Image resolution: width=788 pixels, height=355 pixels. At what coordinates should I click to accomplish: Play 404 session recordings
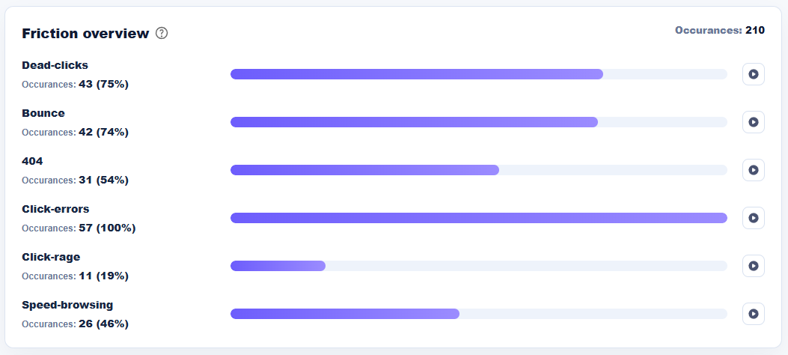click(x=754, y=170)
